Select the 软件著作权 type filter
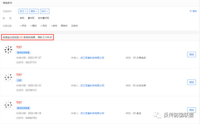The image size is (200, 124). (x=43, y=18)
